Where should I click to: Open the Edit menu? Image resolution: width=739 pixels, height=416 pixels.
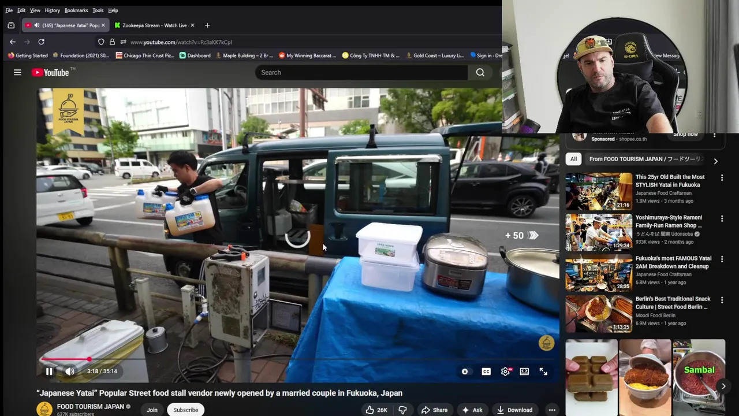click(x=21, y=10)
